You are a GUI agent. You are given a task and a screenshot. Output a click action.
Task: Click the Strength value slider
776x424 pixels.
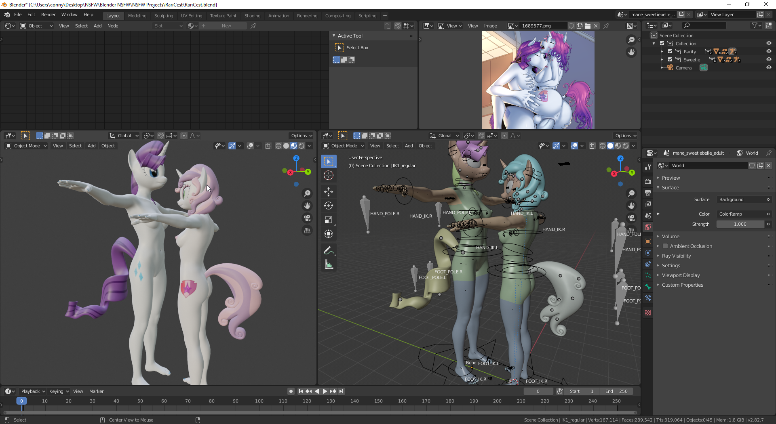click(x=740, y=224)
